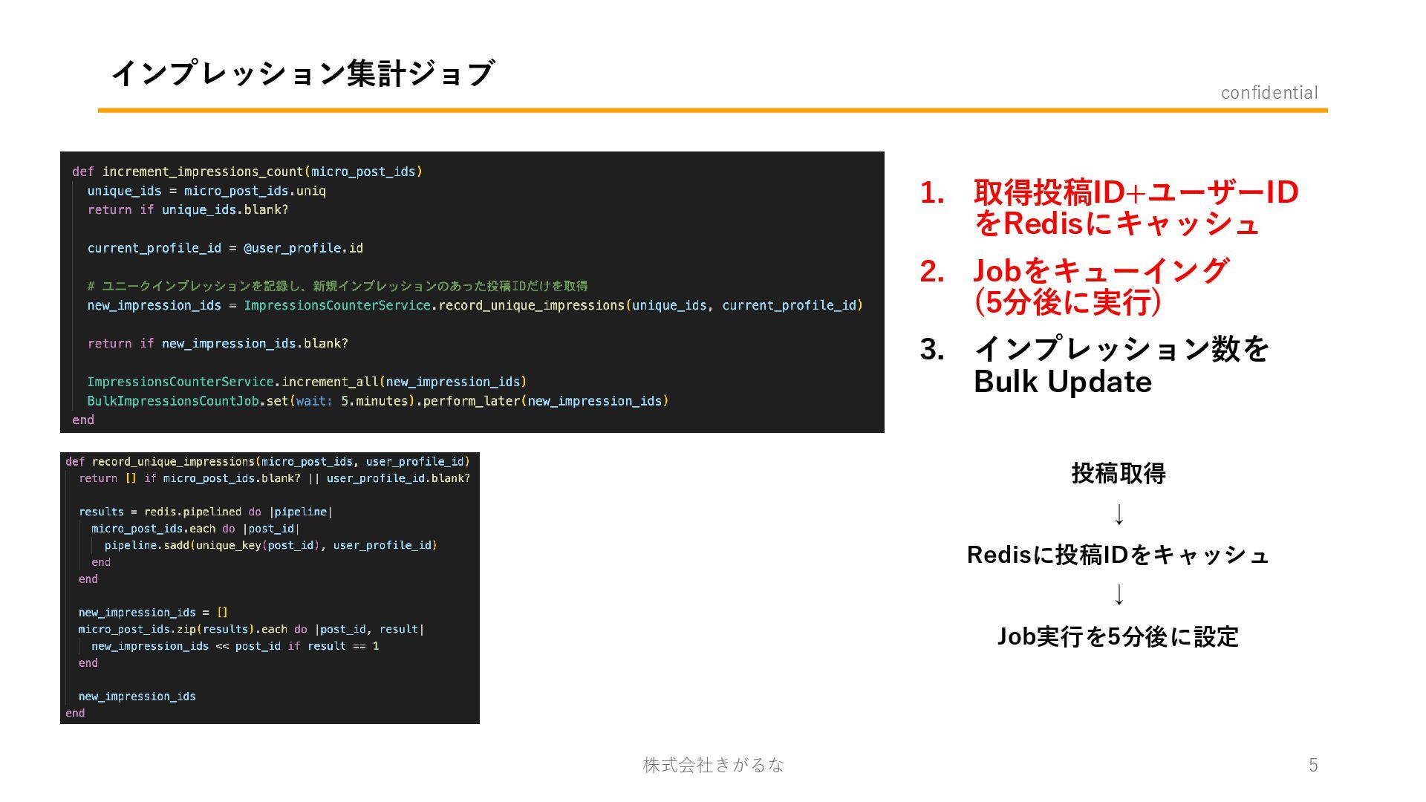Click the number 1. list marker

[931, 193]
